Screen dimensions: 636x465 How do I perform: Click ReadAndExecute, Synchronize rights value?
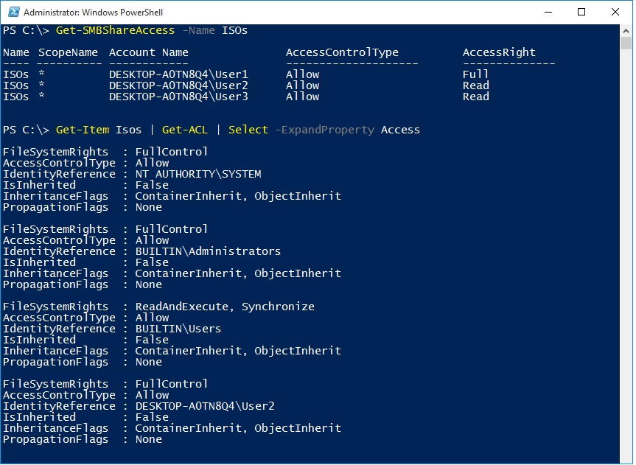[x=225, y=307]
